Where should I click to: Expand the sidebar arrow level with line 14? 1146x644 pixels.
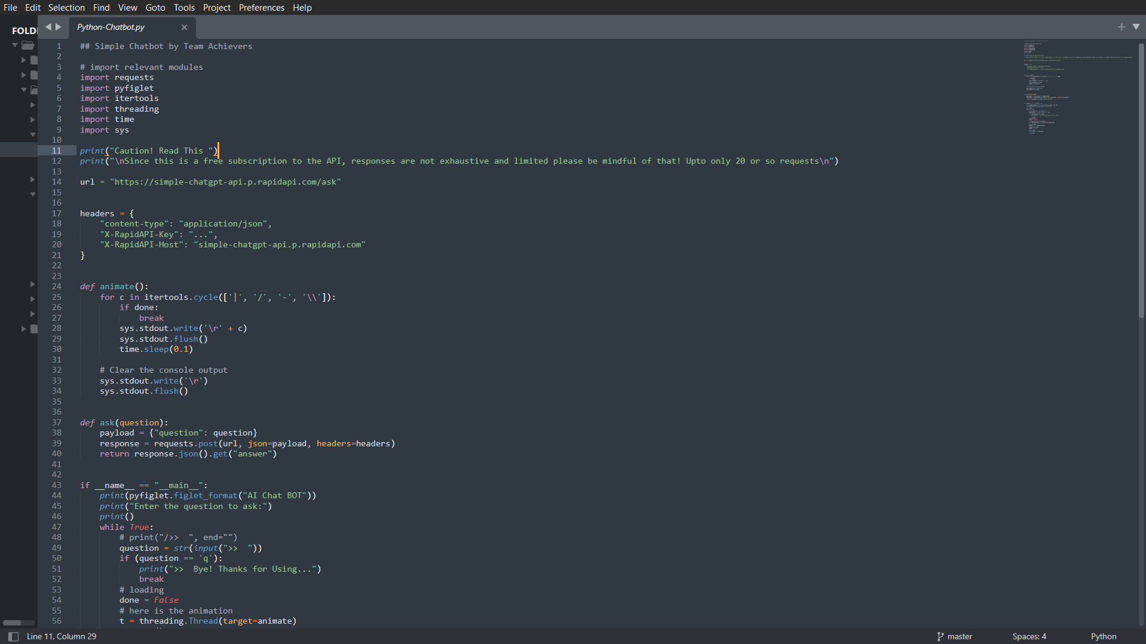pos(32,179)
